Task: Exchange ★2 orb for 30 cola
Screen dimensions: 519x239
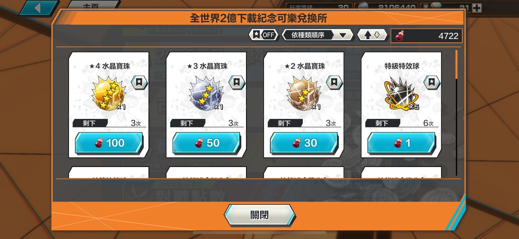Action: pyautogui.click(x=304, y=143)
